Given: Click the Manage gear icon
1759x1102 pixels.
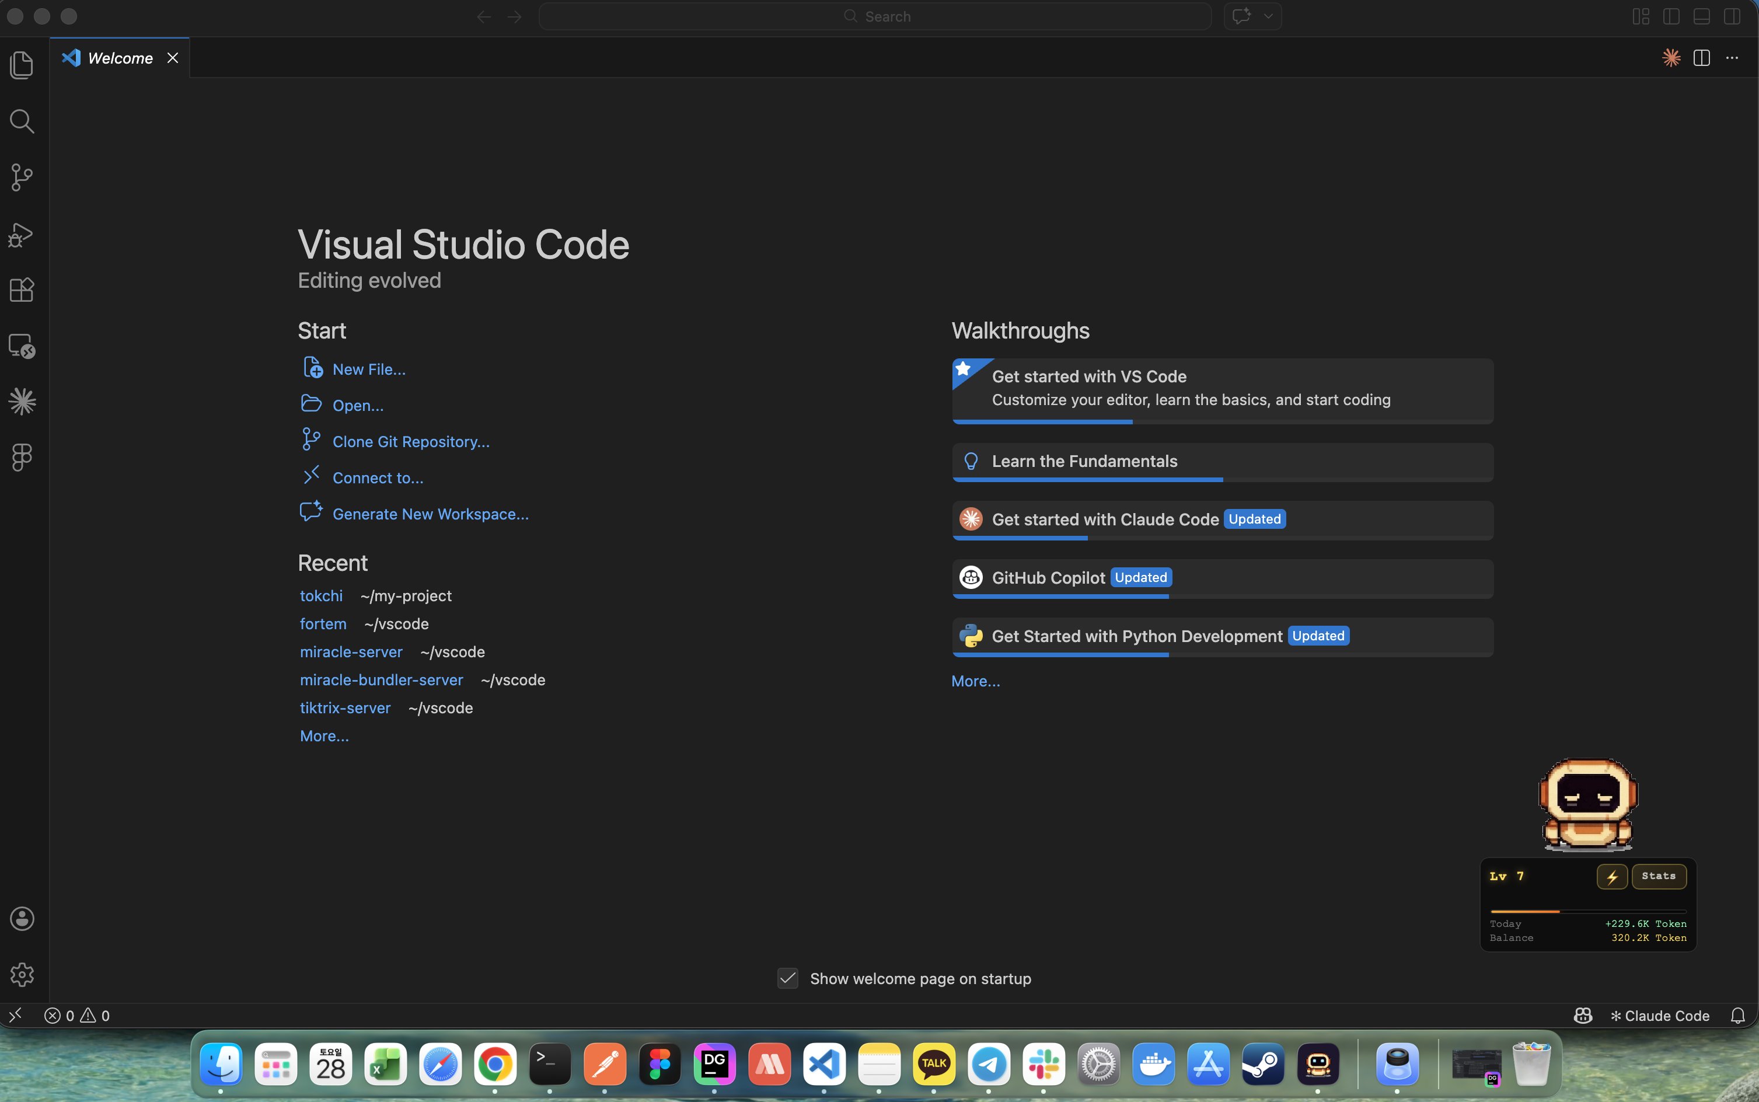Looking at the screenshot, I should click(22, 974).
